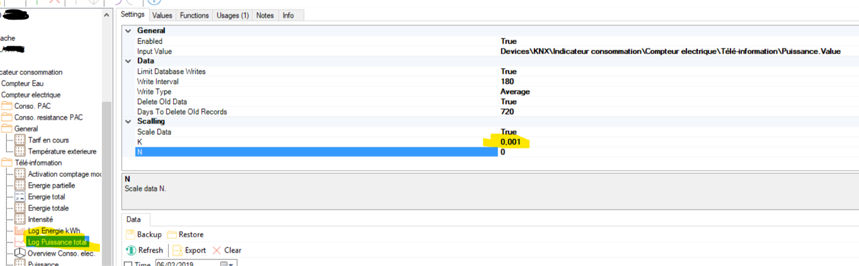Click the Energie total calculator icon
The image size is (859, 266).
20,197
